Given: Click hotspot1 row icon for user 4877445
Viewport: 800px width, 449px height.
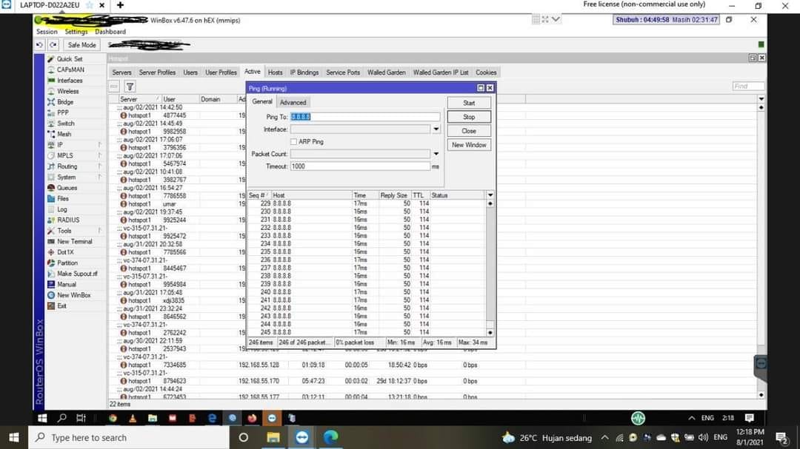Looking at the screenshot, I should 124,115.
